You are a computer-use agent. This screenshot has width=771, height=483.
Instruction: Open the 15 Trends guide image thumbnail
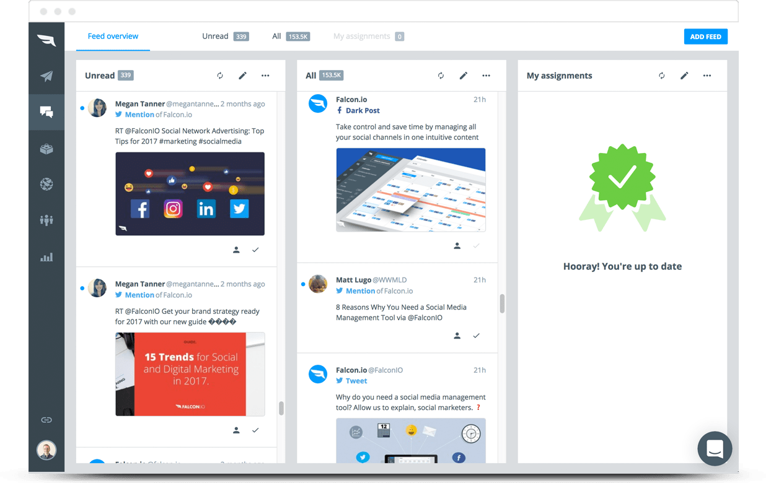[x=190, y=374]
